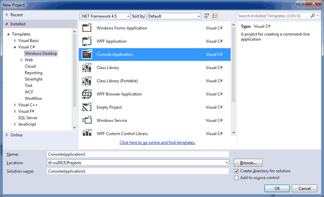The image size is (324, 197).
Task: Click the template list scroll up arrow
Action: 233,25
